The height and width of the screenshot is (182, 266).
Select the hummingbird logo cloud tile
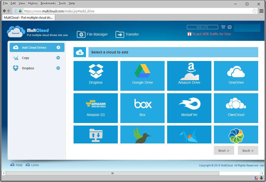(x=142, y=134)
